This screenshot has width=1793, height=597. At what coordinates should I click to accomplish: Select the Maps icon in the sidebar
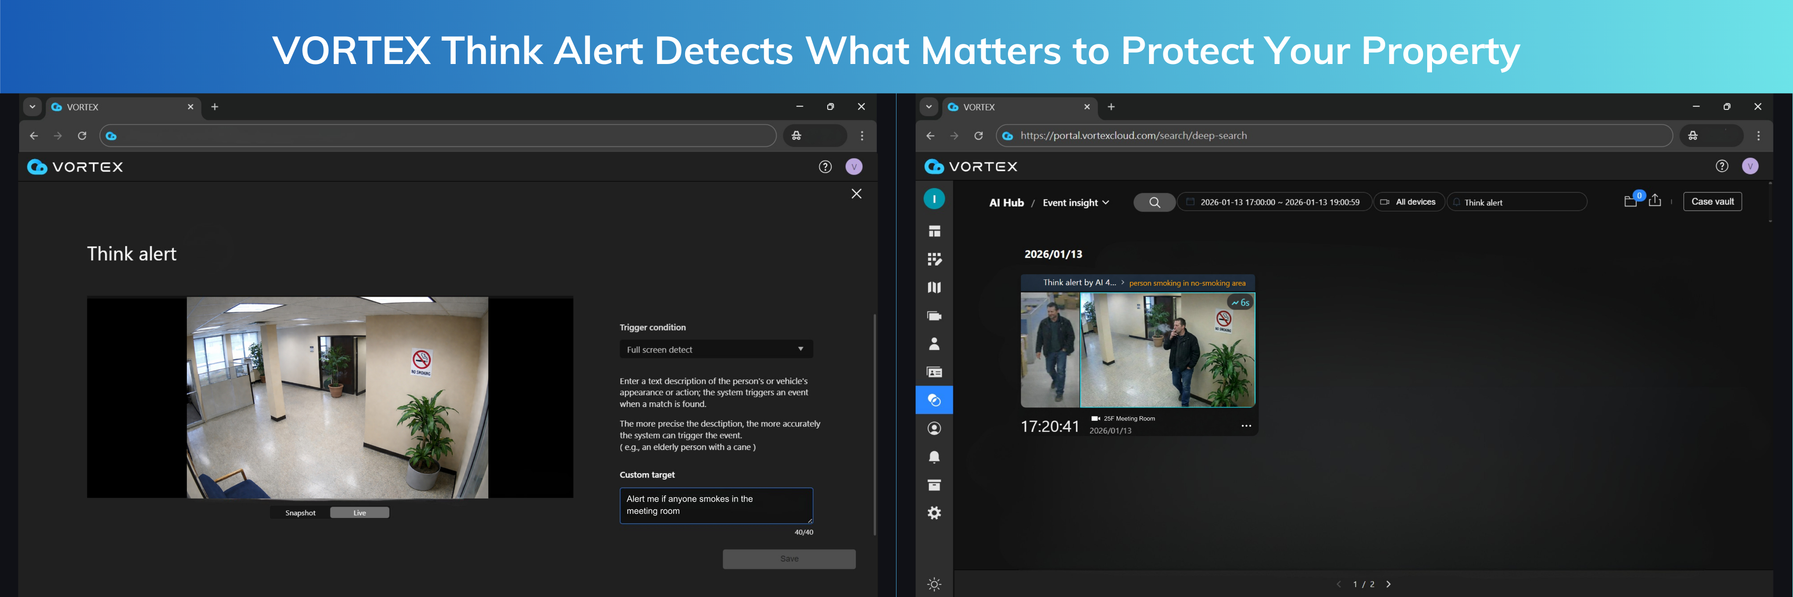point(934,287)
